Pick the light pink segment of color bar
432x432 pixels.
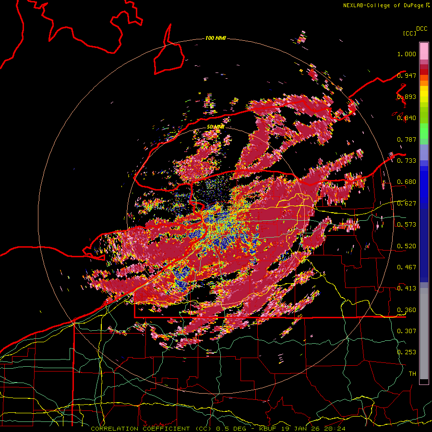(x=424, y=51)
